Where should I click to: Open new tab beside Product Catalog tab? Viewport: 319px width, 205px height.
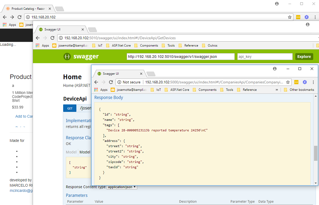click(x=59, y=9)
